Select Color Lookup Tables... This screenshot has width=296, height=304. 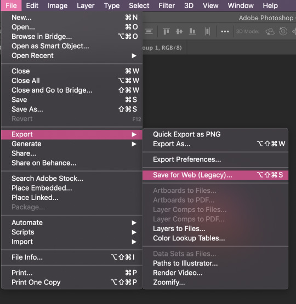(x=215, y=238)
